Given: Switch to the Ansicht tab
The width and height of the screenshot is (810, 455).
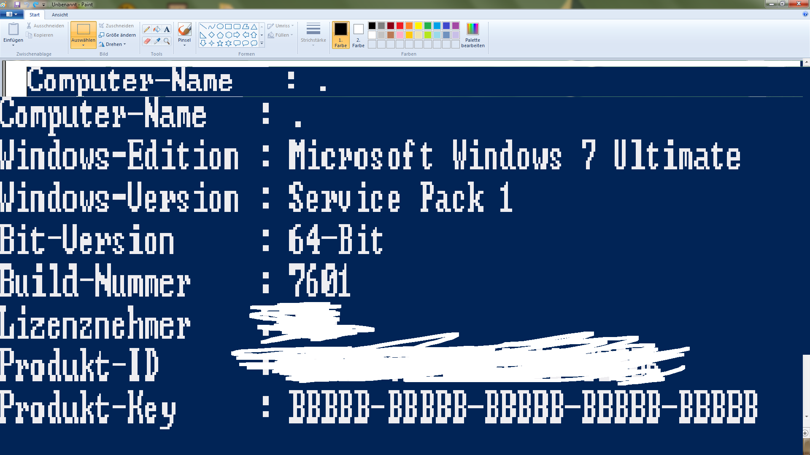Looking at the screenshot, I should [59, 15].
